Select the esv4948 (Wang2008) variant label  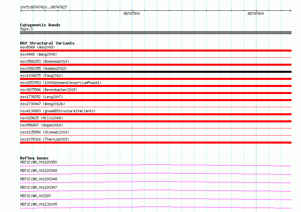click(x=39, y=54)
